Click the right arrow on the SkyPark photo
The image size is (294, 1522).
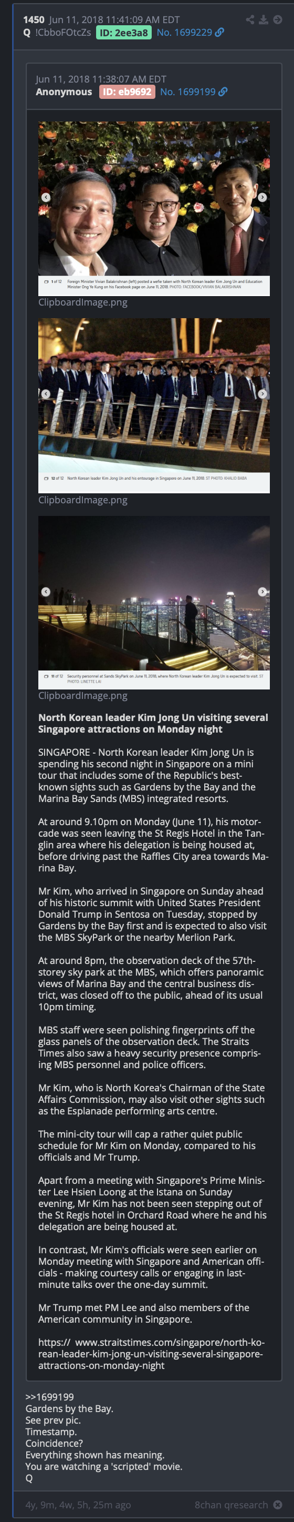(262, 592)
